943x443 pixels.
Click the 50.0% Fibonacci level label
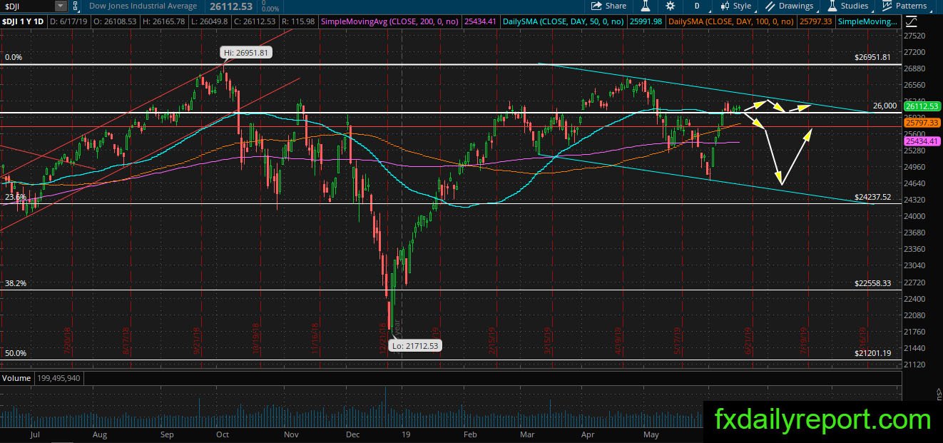tap(15, 353)
